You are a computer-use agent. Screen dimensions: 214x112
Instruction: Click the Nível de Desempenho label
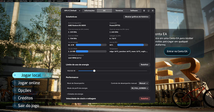tap(76, 83)
